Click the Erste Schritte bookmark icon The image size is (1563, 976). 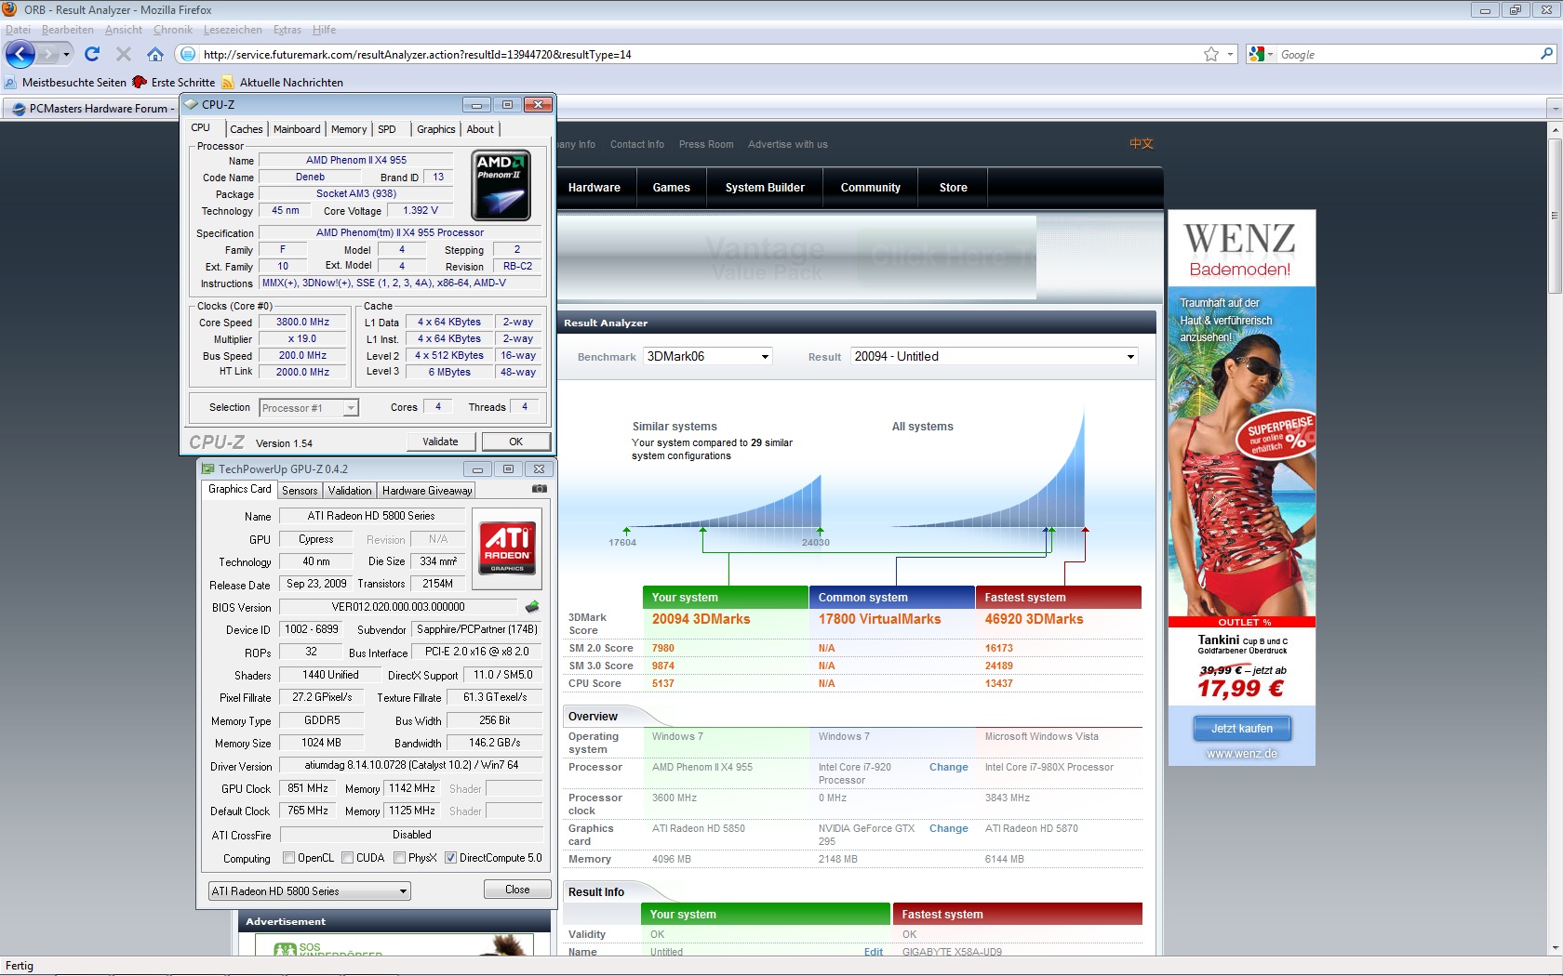click(140, 82)
